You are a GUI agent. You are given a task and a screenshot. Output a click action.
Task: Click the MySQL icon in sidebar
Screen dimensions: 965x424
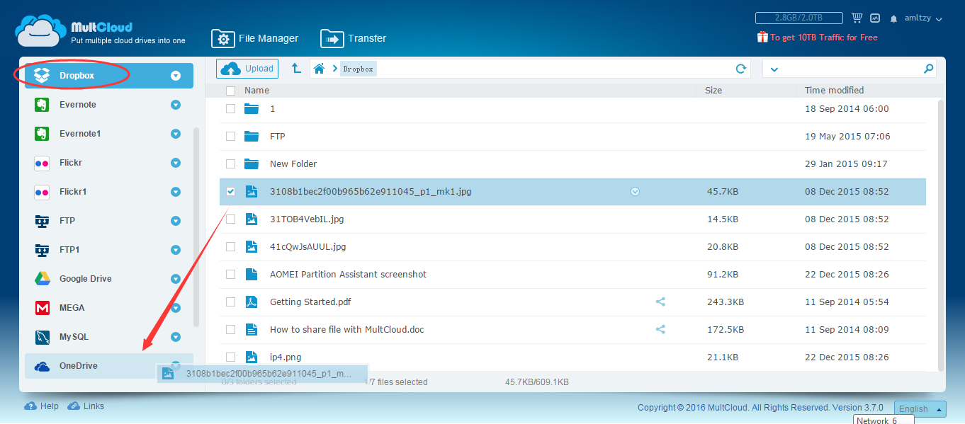[42, 337]
